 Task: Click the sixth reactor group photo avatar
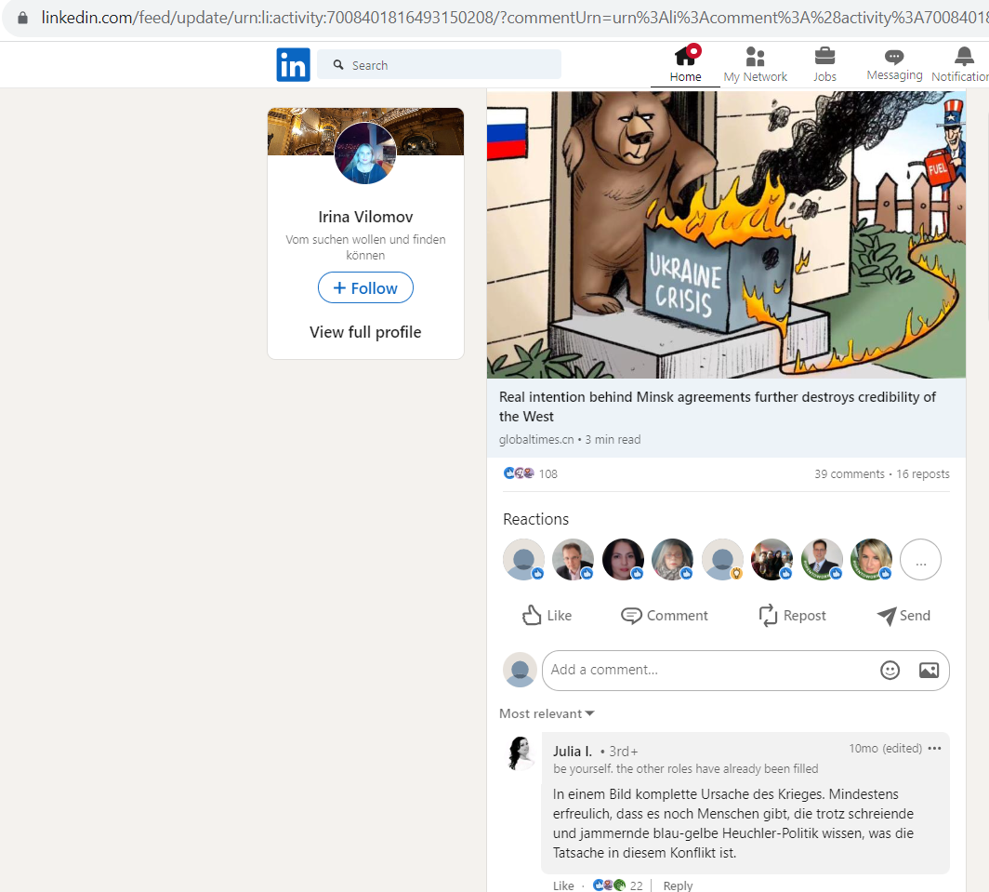tap(772, 559)
